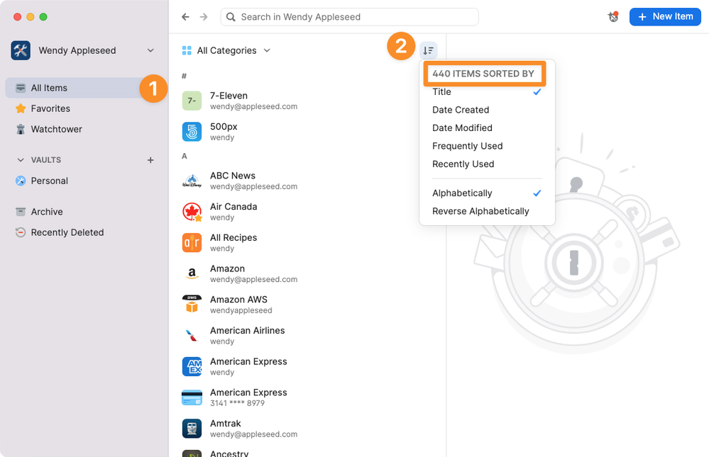Sort items by Date Modified
The width and height of the screenshot is (709, 457).
[462, 128]
